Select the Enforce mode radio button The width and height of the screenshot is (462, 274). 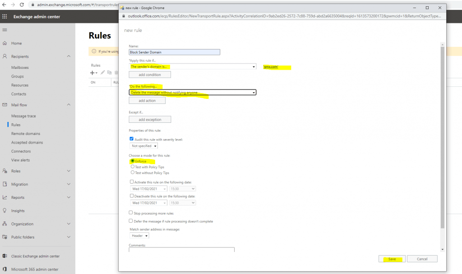(x=133, y=161)
